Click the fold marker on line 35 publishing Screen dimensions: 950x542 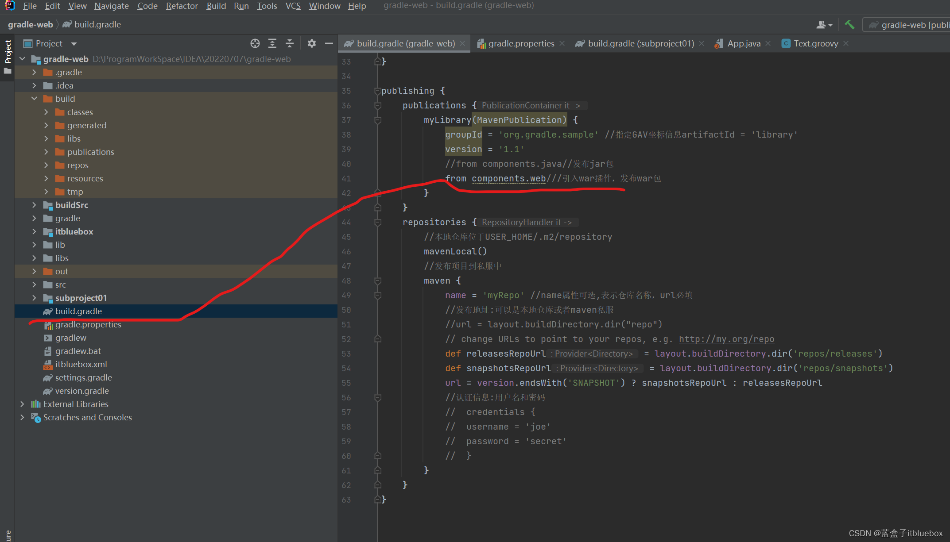[x=377, y=91]
